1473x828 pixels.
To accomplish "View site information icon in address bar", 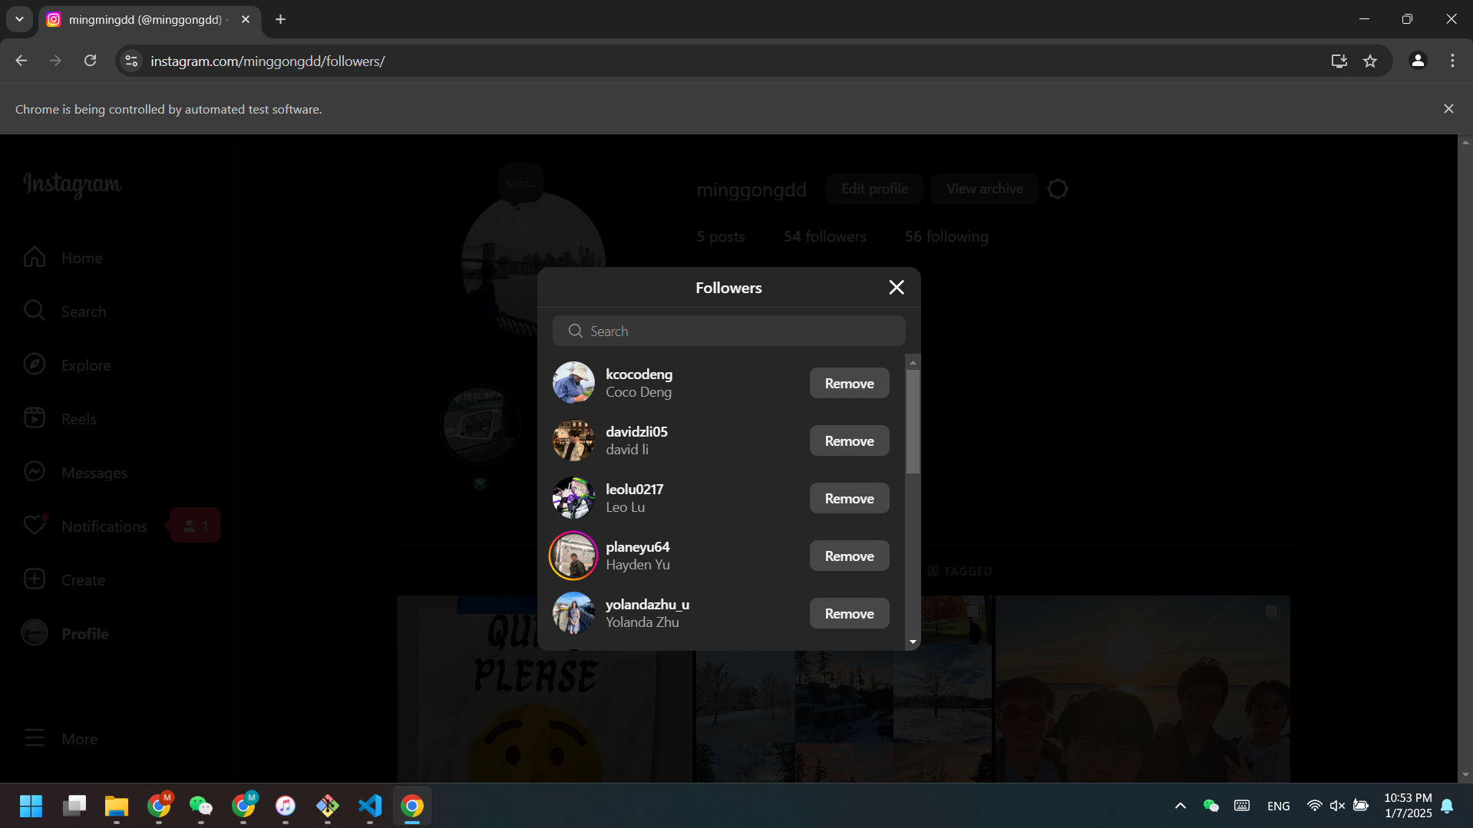I will pos(131,61).
